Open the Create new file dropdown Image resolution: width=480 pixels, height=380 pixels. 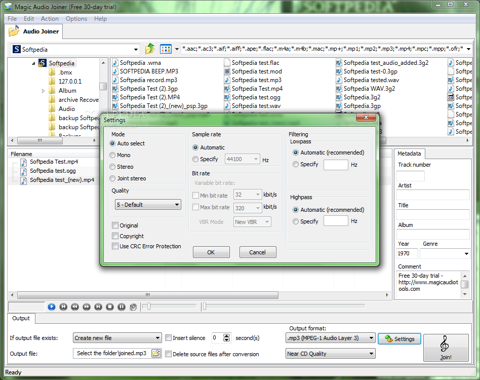tap(117, 338)
